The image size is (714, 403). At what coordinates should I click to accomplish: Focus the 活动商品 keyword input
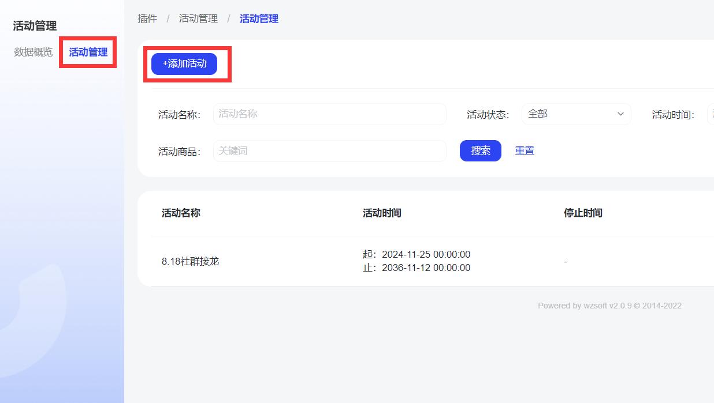[x=330, y=151]
